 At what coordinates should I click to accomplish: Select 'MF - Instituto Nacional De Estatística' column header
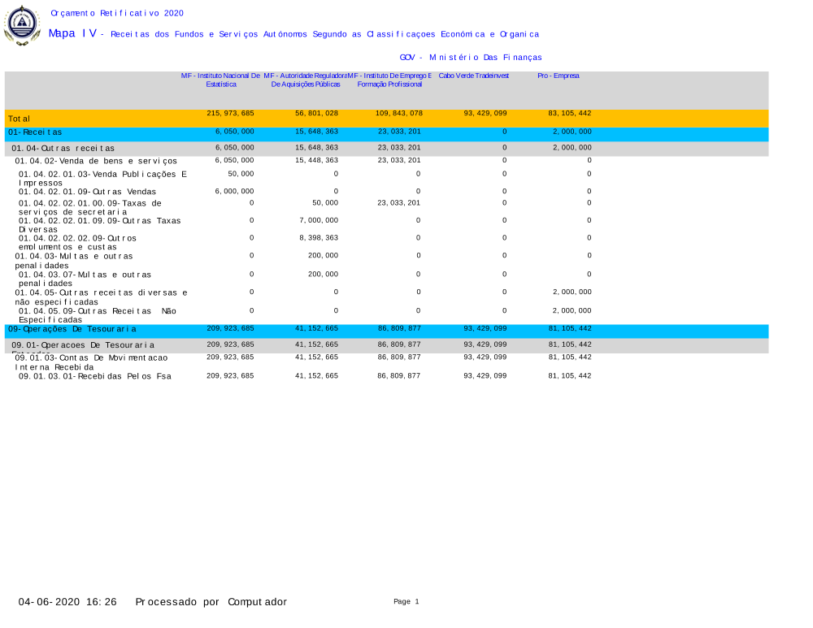220,80
